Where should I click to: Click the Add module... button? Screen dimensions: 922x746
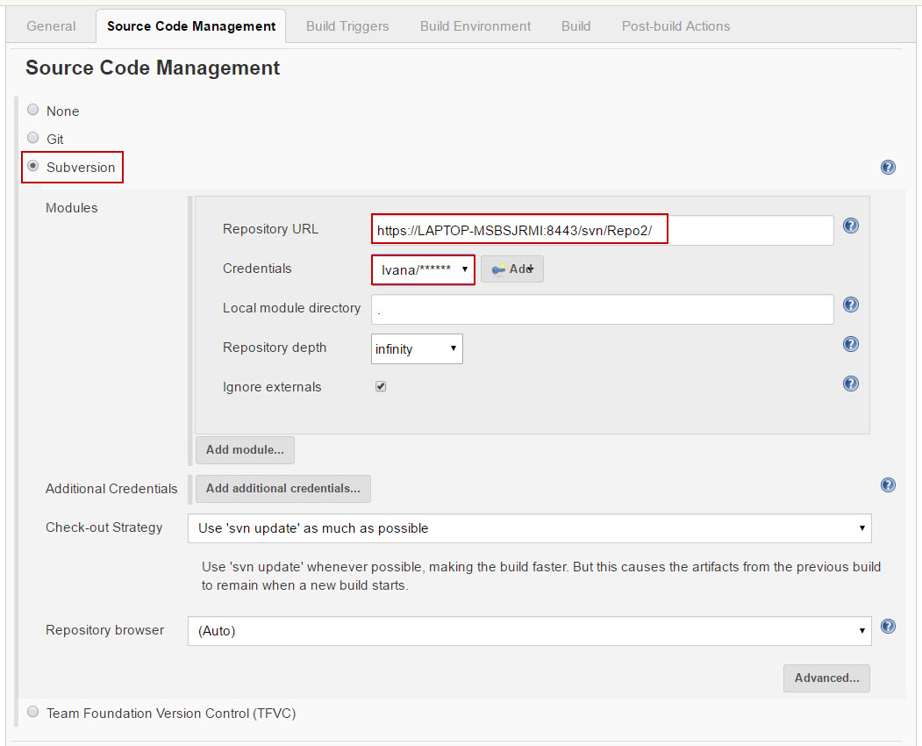[x=245, y=449]
